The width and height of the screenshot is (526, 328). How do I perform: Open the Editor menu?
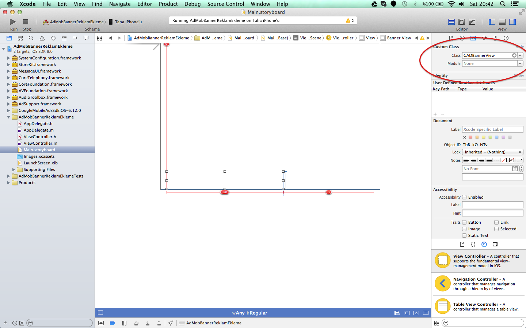click(145, 4)
